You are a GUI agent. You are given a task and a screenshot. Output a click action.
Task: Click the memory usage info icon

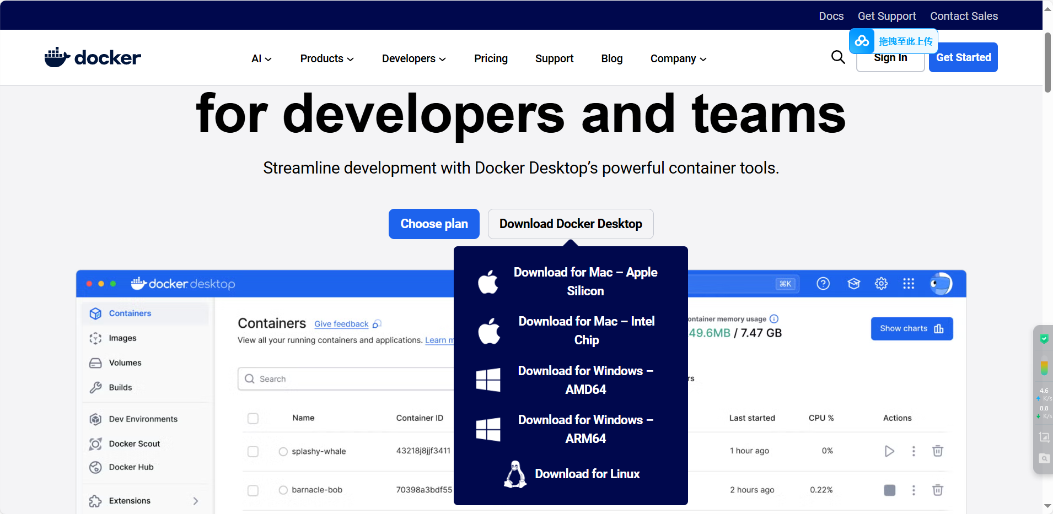(774, 319)
